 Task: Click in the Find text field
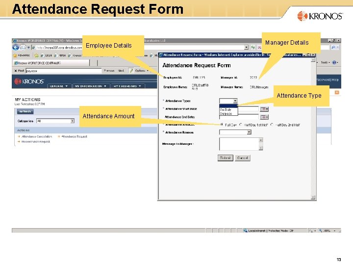click(63, 71)
